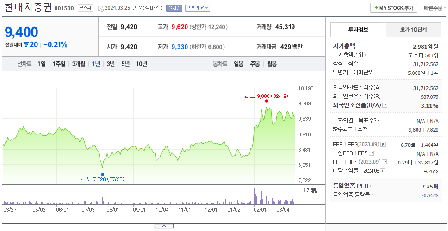Click the 코스피 market badge
The height and width of the screenshot is (231, 448).
click(85, 8)
